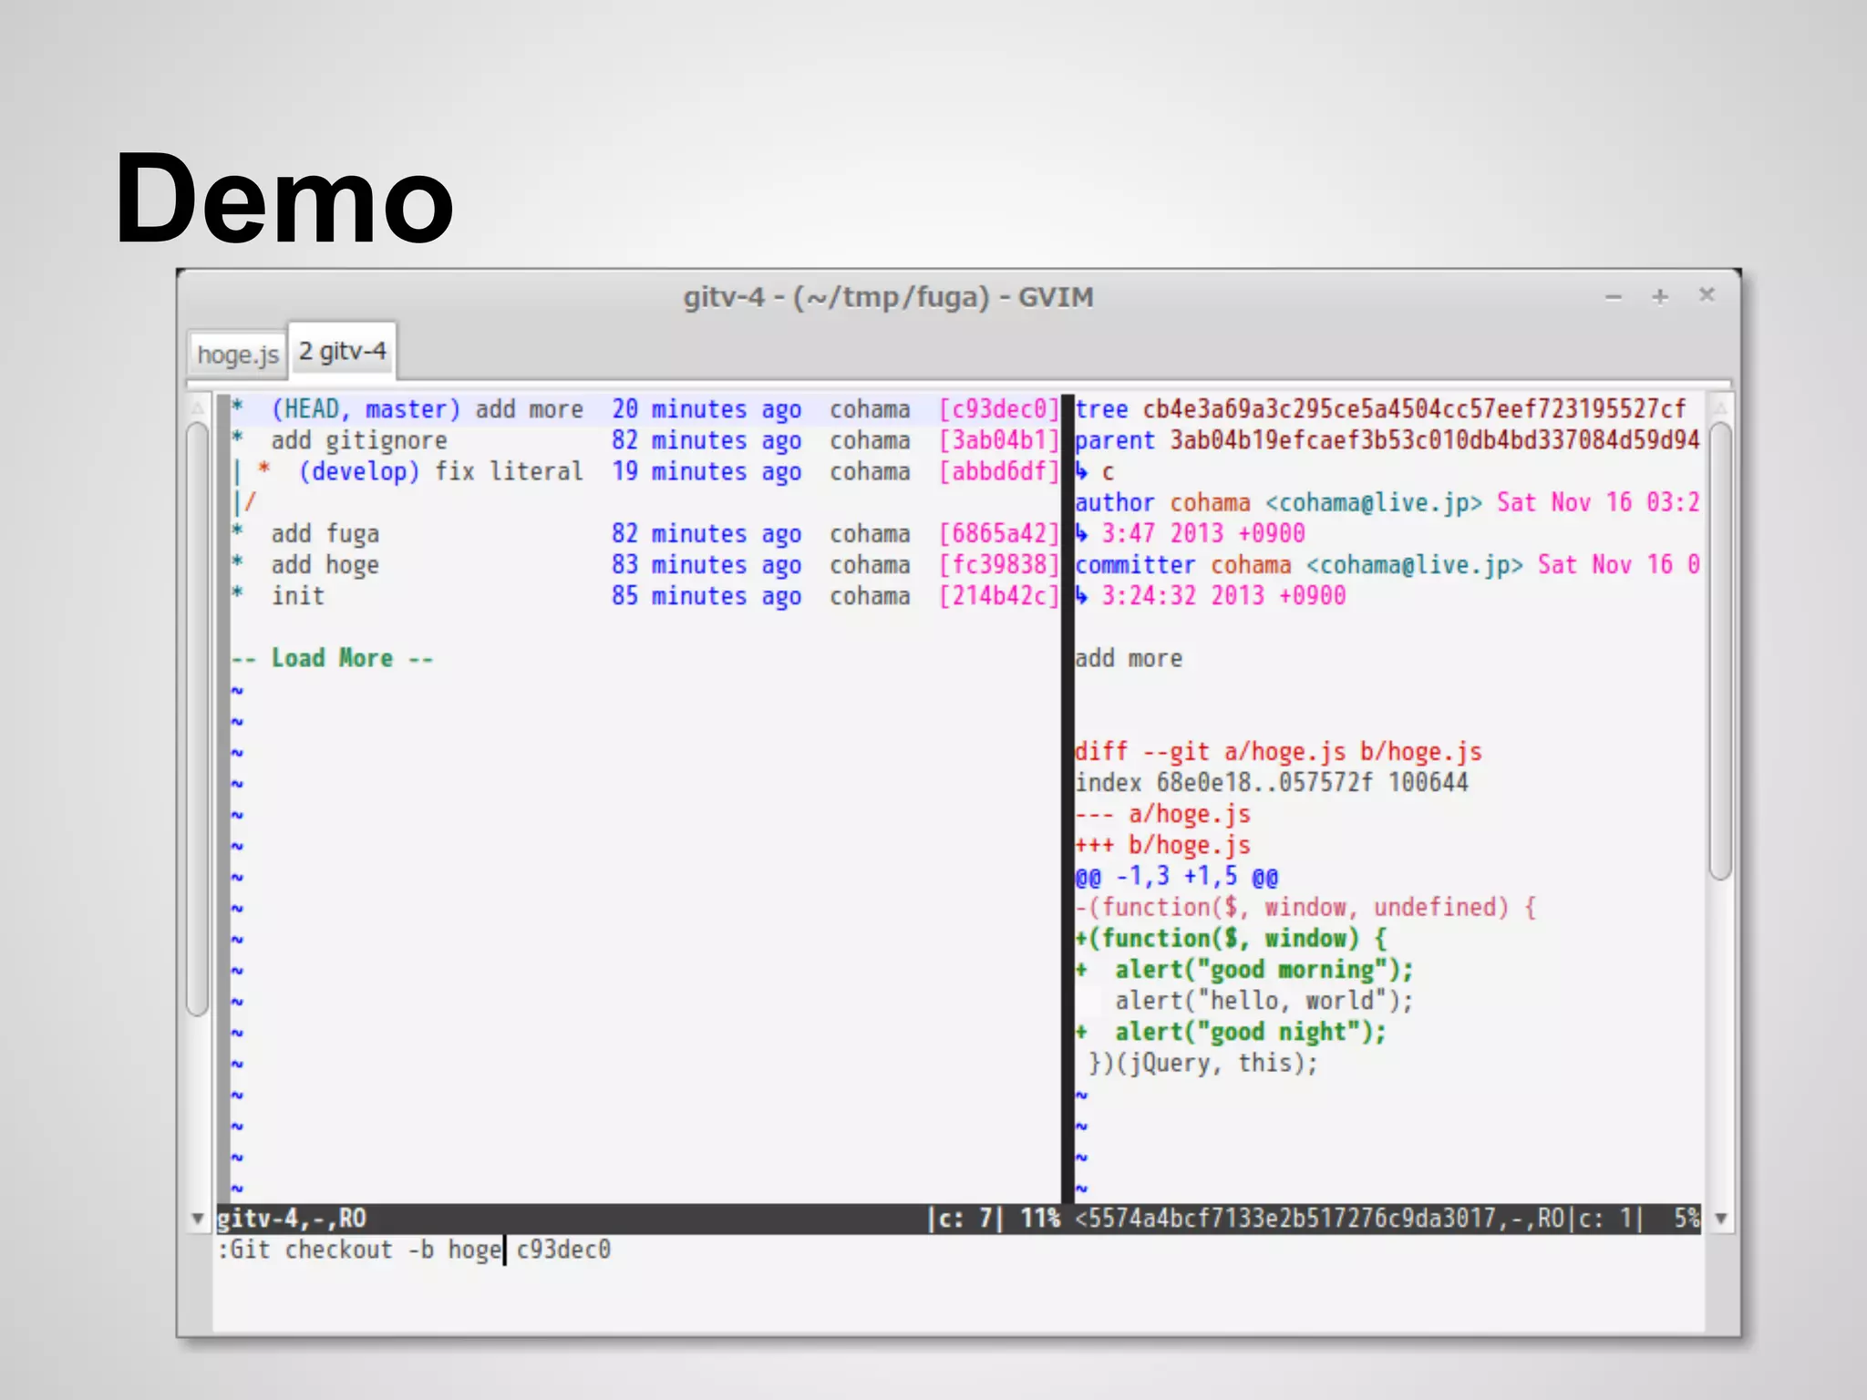The width and height of the screenshot is (1867, 1400).
Task: Click '85 minutes ago' timestamp
Action: [707, 595]
